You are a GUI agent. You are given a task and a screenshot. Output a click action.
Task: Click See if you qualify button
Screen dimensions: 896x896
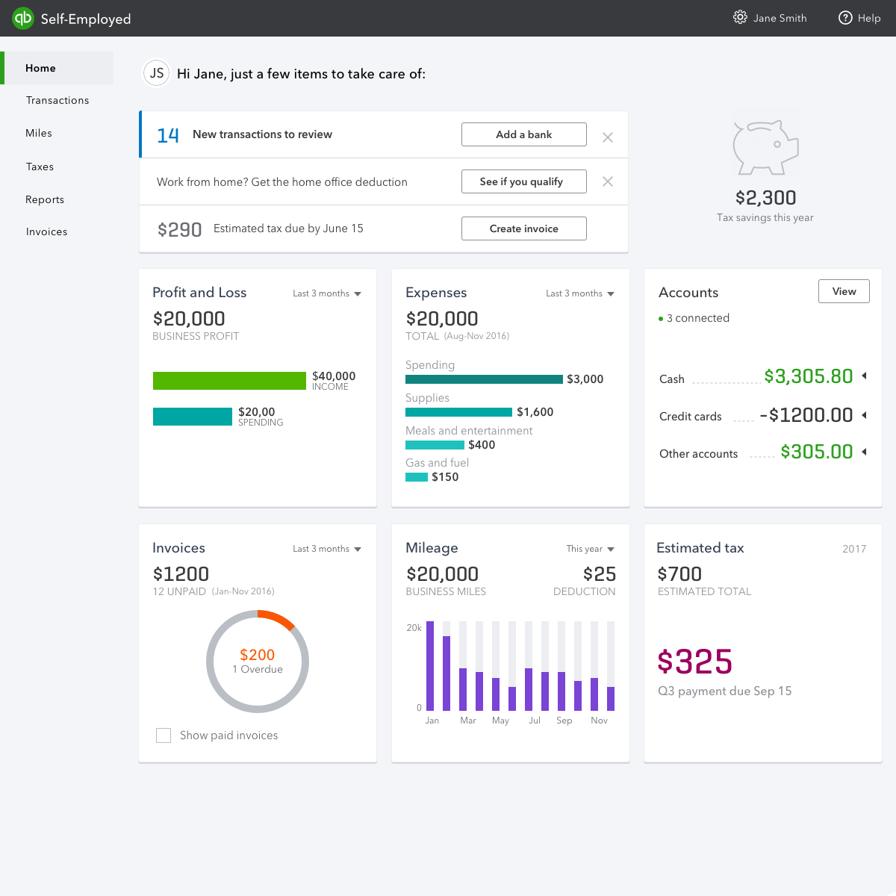(524, 181)
